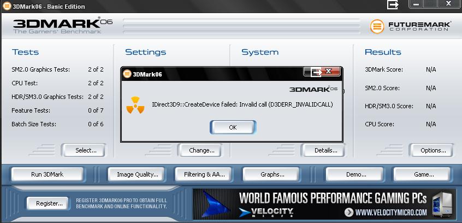Minimize the 3DMark06 main window
Viewport: 462px width, 223px height.
coord(416,4)
